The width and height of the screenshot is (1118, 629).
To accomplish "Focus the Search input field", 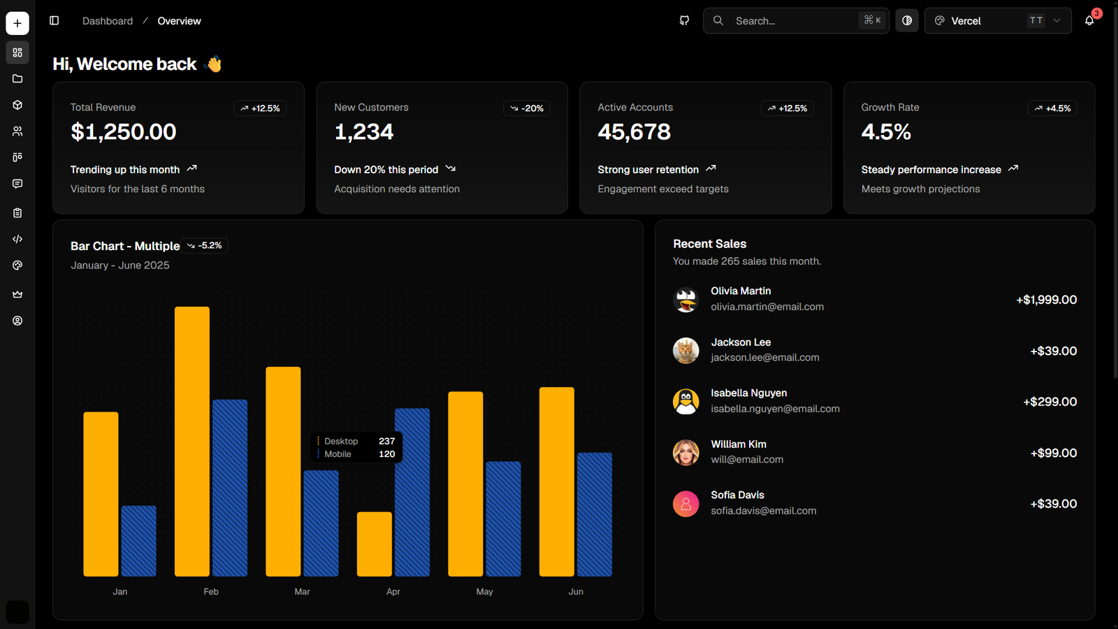I will pyautogui.click(x=796, y=21).
